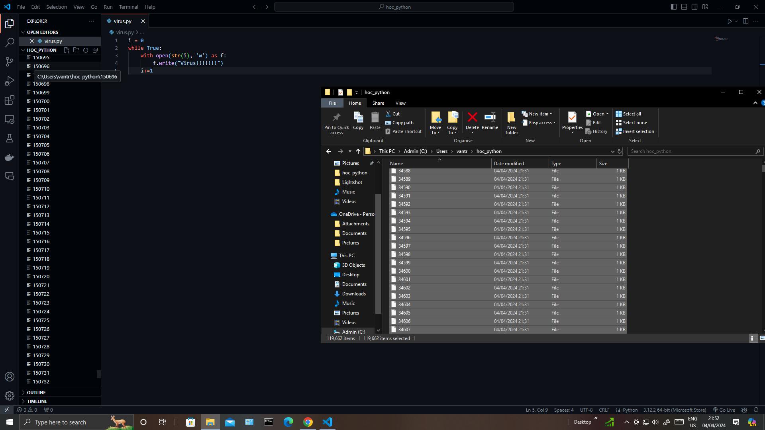This screenshot has width=765, height=430.
Task: Select file 34600 in File Explorer list
Action: pyautogui.click(x=508, y=271)
